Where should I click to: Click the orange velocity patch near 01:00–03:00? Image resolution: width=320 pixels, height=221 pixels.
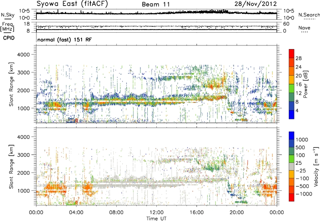[56, 187]
